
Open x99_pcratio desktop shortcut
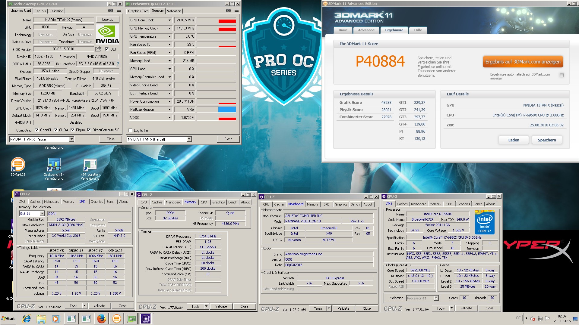(x=90, y=169)
